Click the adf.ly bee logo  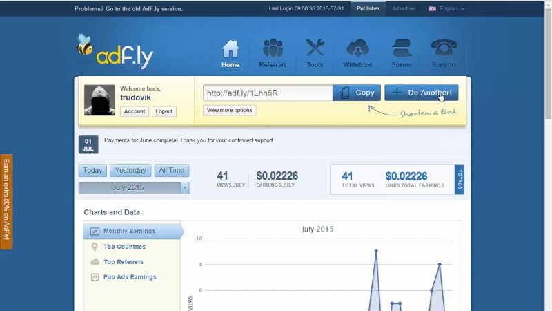click(x=115, y=51)
